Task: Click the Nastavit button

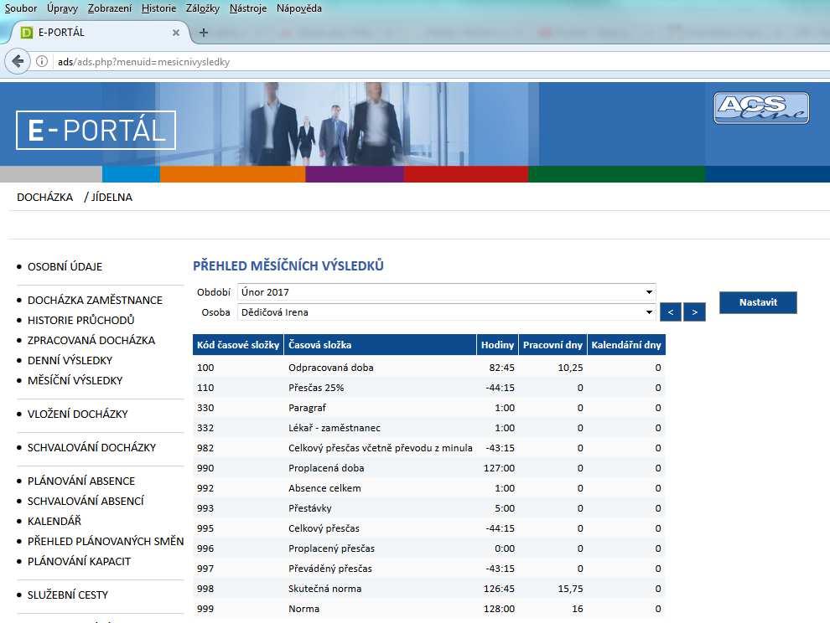Action: (758, 302)
